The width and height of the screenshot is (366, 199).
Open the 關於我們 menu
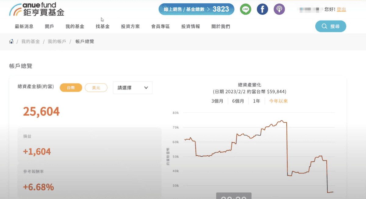[221, 27]
